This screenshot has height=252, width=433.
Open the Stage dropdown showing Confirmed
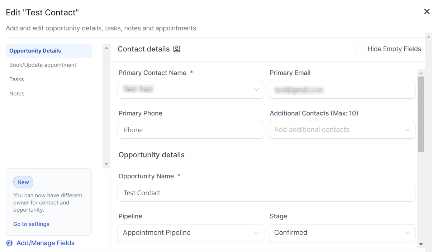(x=342, y=233)
